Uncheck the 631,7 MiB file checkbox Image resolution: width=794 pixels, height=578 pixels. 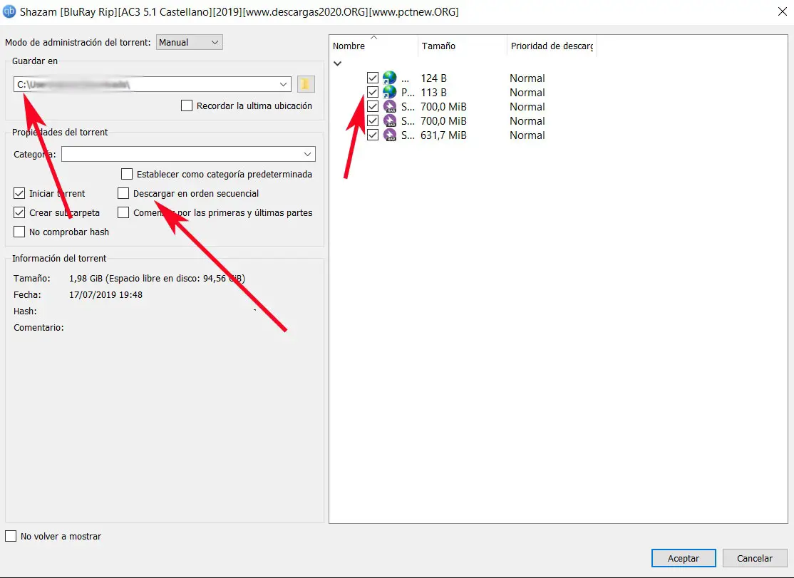coord(373,135)
